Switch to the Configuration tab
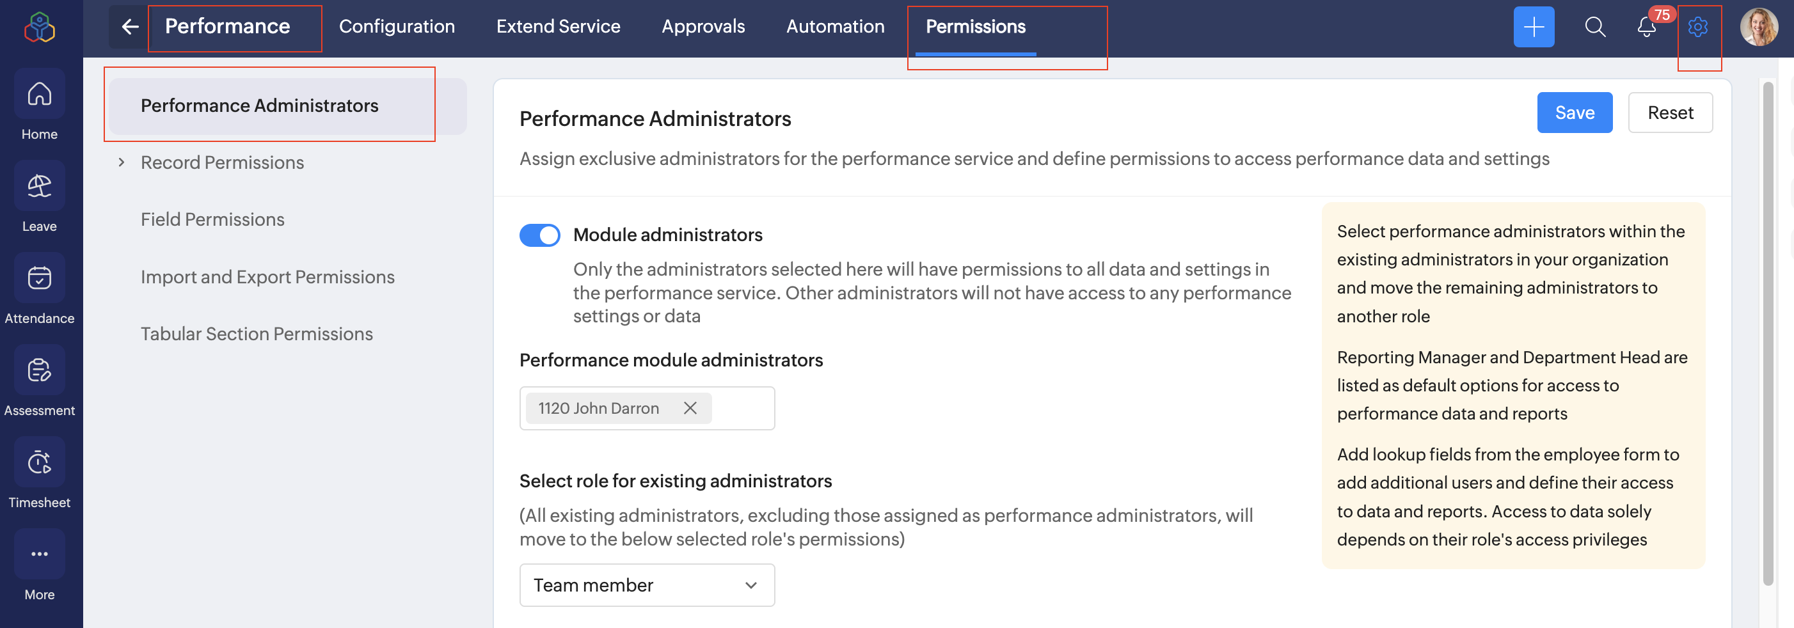This screenshot has width=1794, height=628. click(x=396, y=26)
